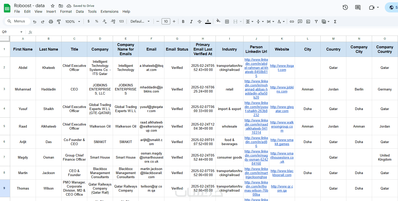Open the gteqatar.com website link

point(282,109)
